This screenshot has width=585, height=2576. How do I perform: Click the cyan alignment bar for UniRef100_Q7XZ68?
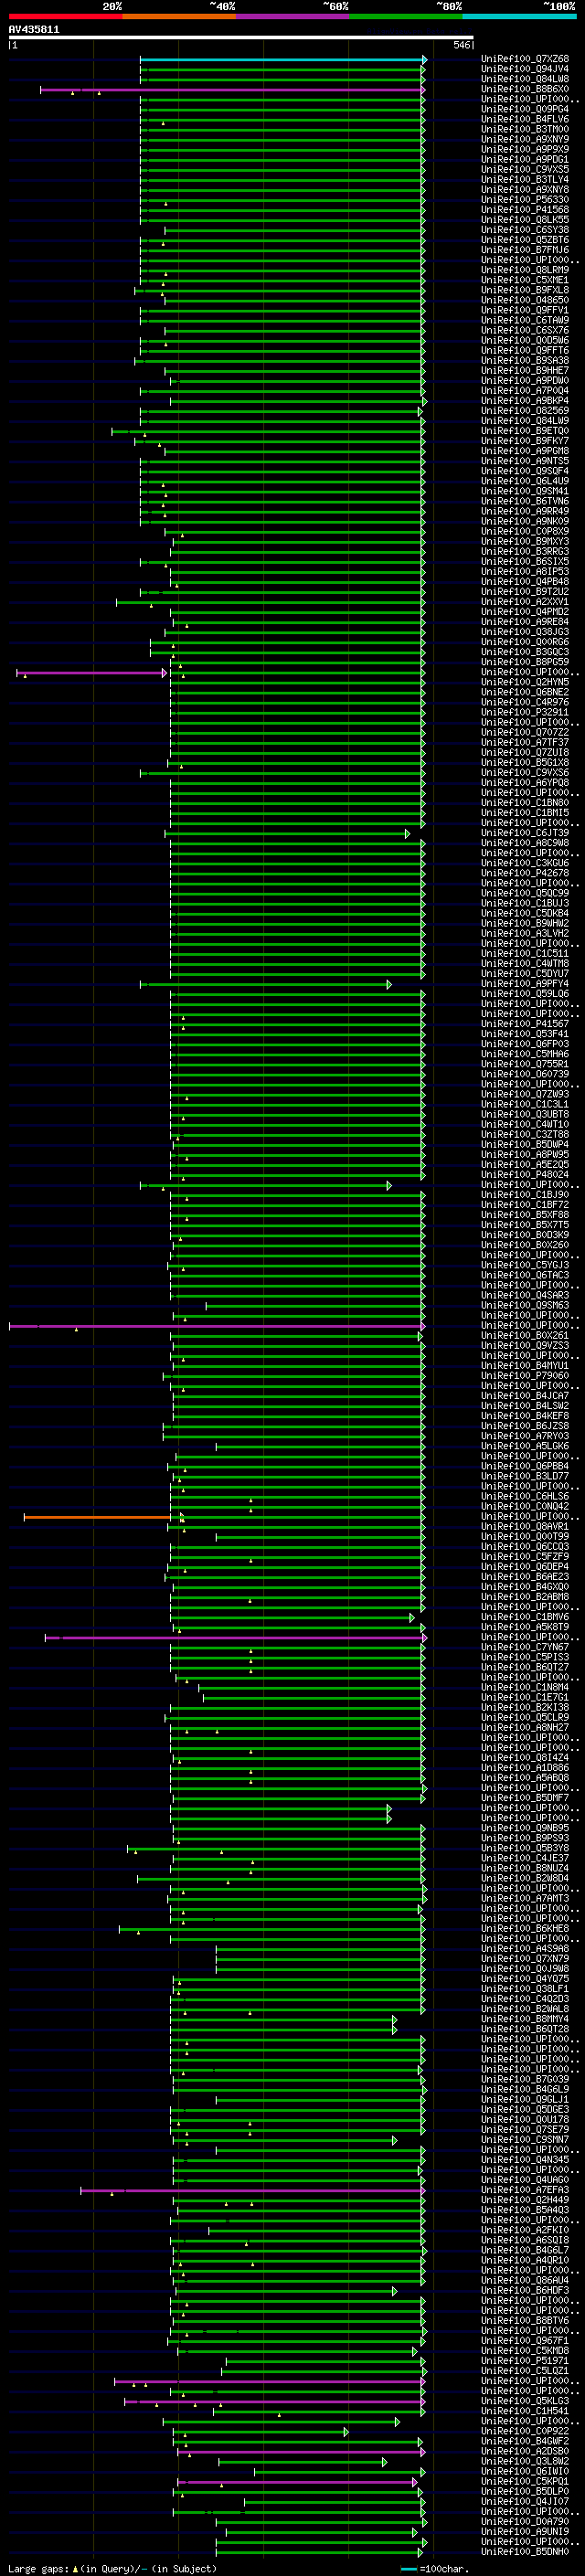(283, 59)
